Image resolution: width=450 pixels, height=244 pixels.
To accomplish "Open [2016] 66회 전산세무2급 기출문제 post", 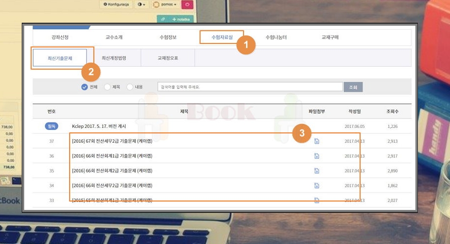I will point(112,185).
